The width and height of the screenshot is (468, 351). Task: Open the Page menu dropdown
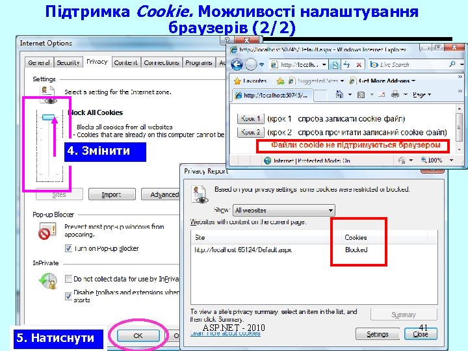click(422, 95)
